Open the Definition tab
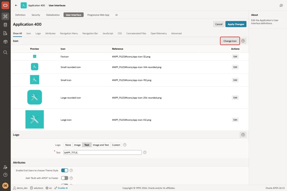The image size is (287, 191). [20, 15]
